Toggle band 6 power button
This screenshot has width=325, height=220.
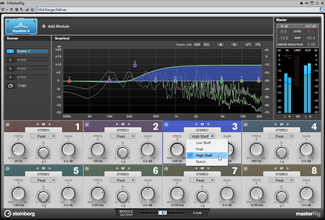click(87, 169)
